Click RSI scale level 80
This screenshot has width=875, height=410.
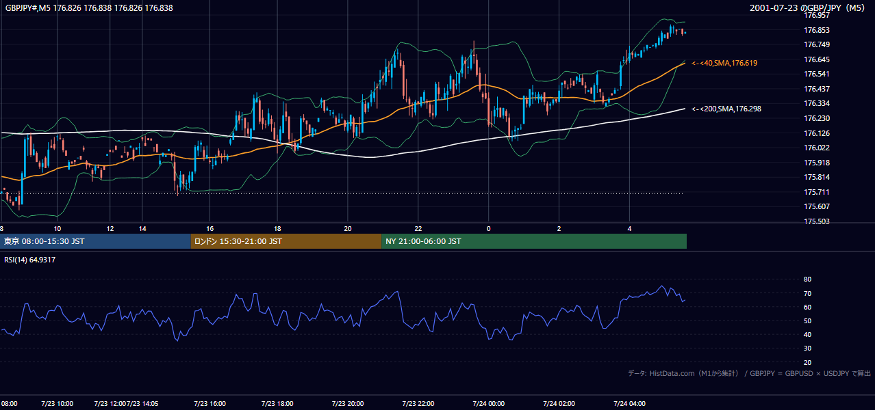pos(807,279)
